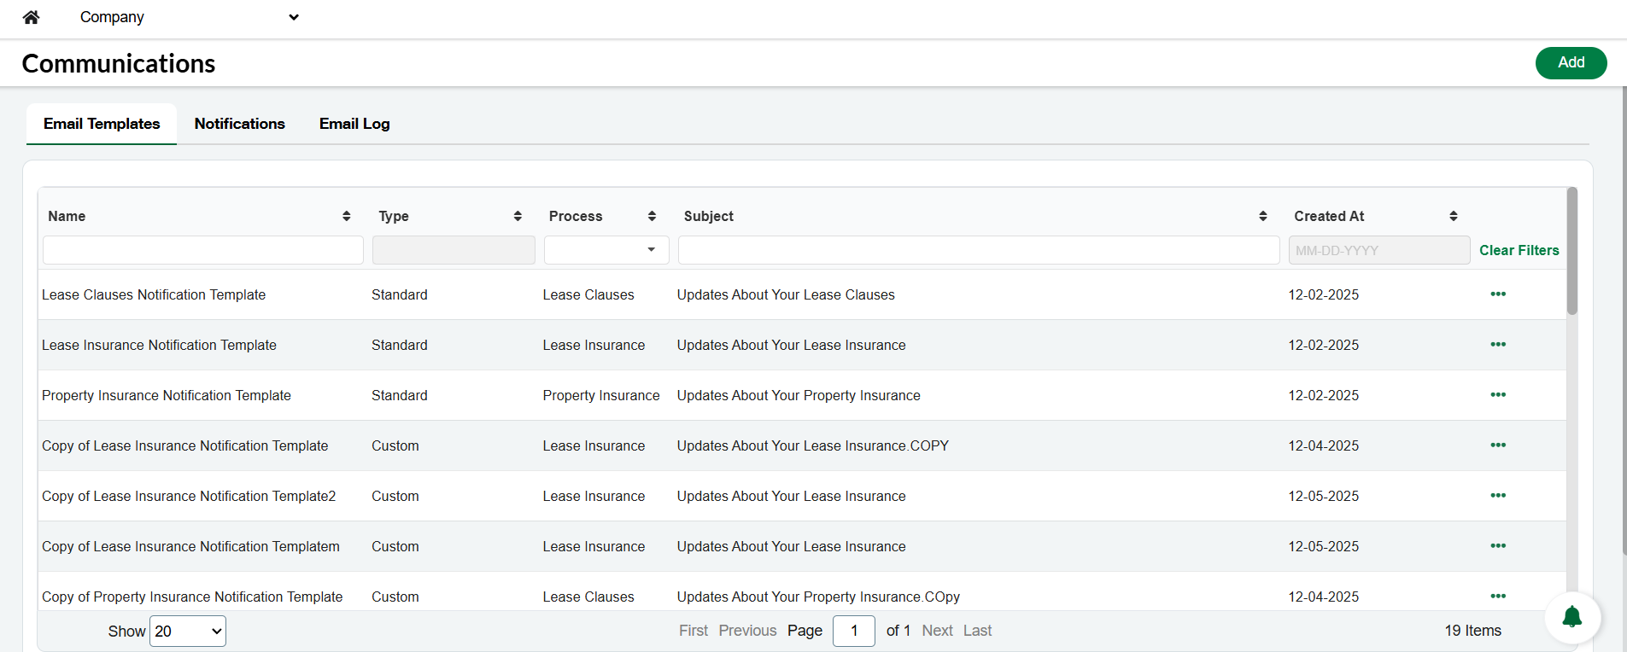Click subject 'Updates About Your Lease Insurance.COPY'
The image size is (1627, 652).
813,445
